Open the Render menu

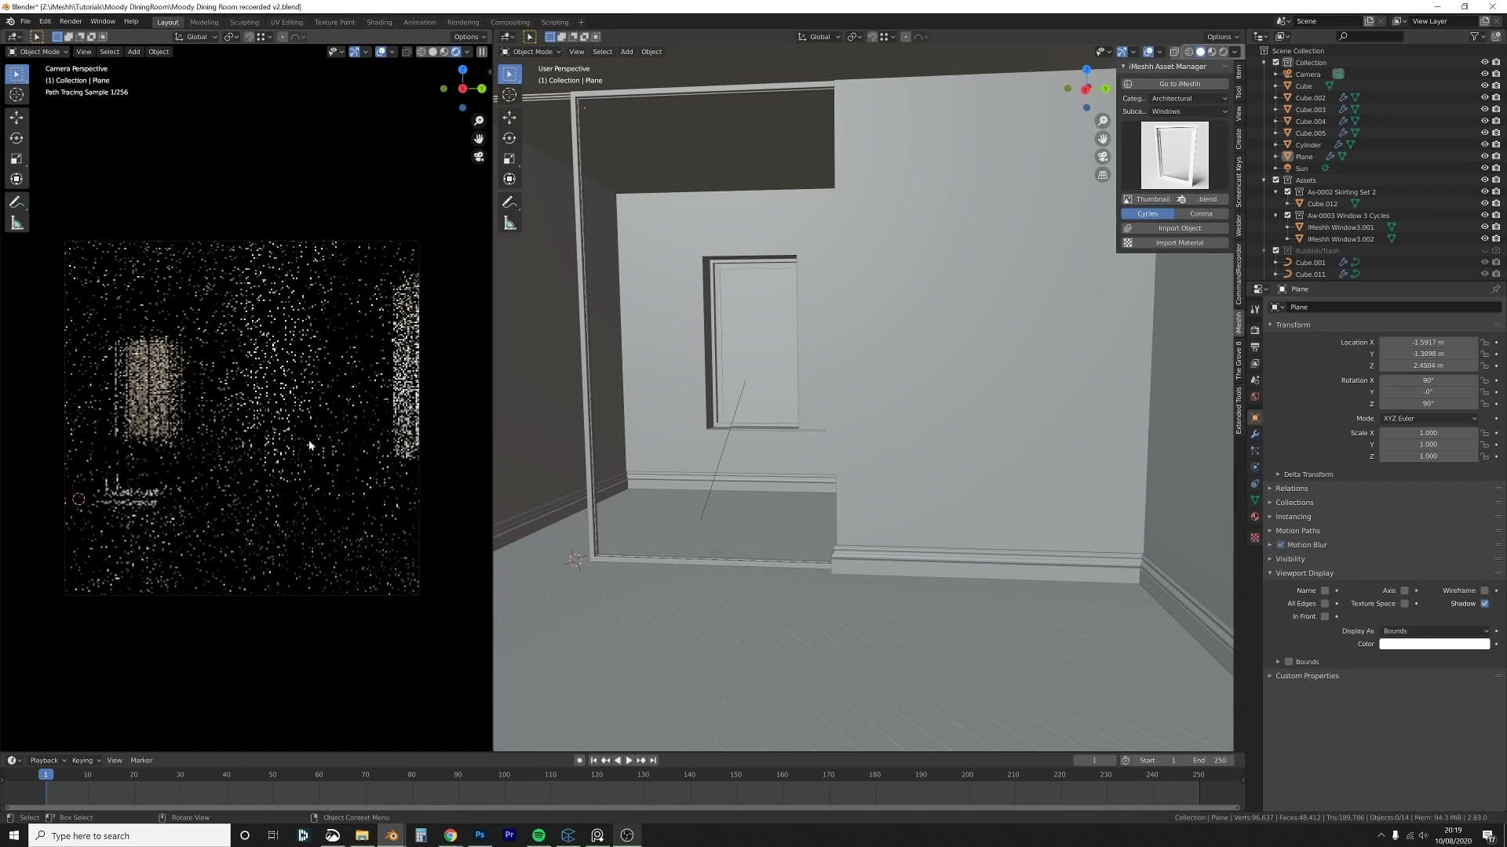point(71,21)
